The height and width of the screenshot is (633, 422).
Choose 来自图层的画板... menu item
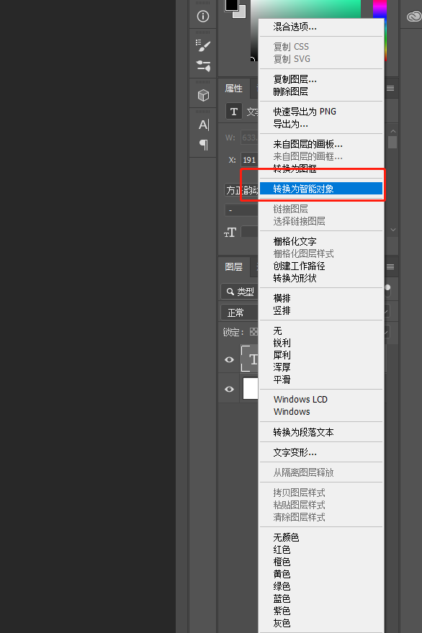click(x=321, y=144)
